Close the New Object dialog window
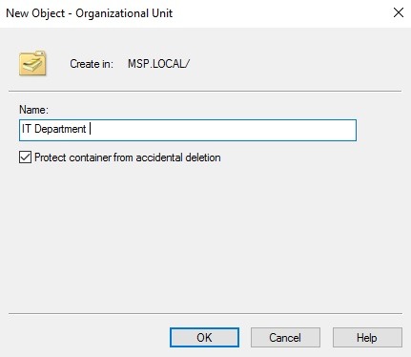 pos(399,12)
